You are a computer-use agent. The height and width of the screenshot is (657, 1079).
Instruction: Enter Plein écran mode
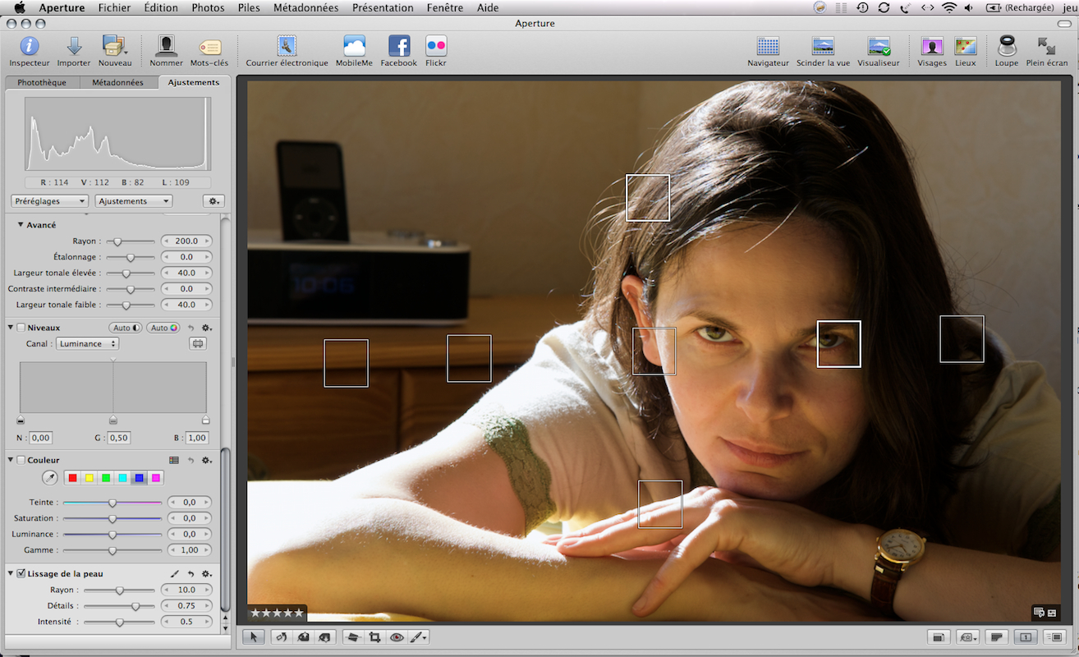pyautogui.click(x=1047, y=51)
